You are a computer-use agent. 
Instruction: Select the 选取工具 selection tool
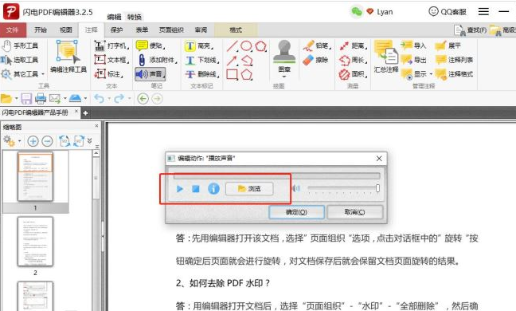(x=20, y=60)
